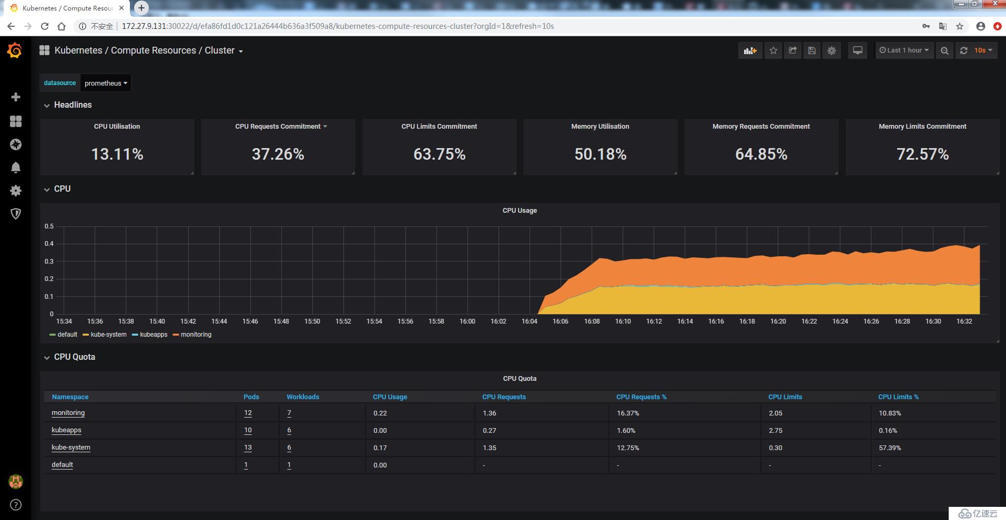
Task: Bookmark page with address bar star
Action: (960, 26)
